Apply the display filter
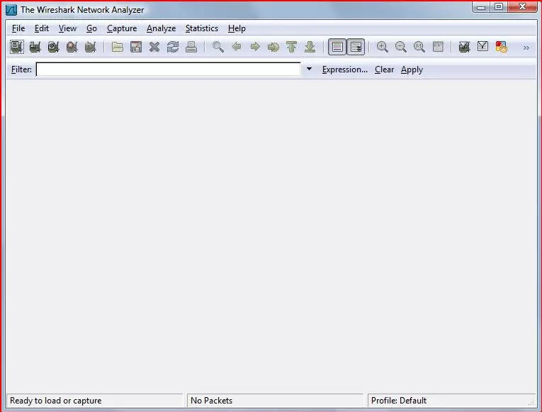Image resolution: width=542 pixels, height=412 pixels. tap(412, 69)
